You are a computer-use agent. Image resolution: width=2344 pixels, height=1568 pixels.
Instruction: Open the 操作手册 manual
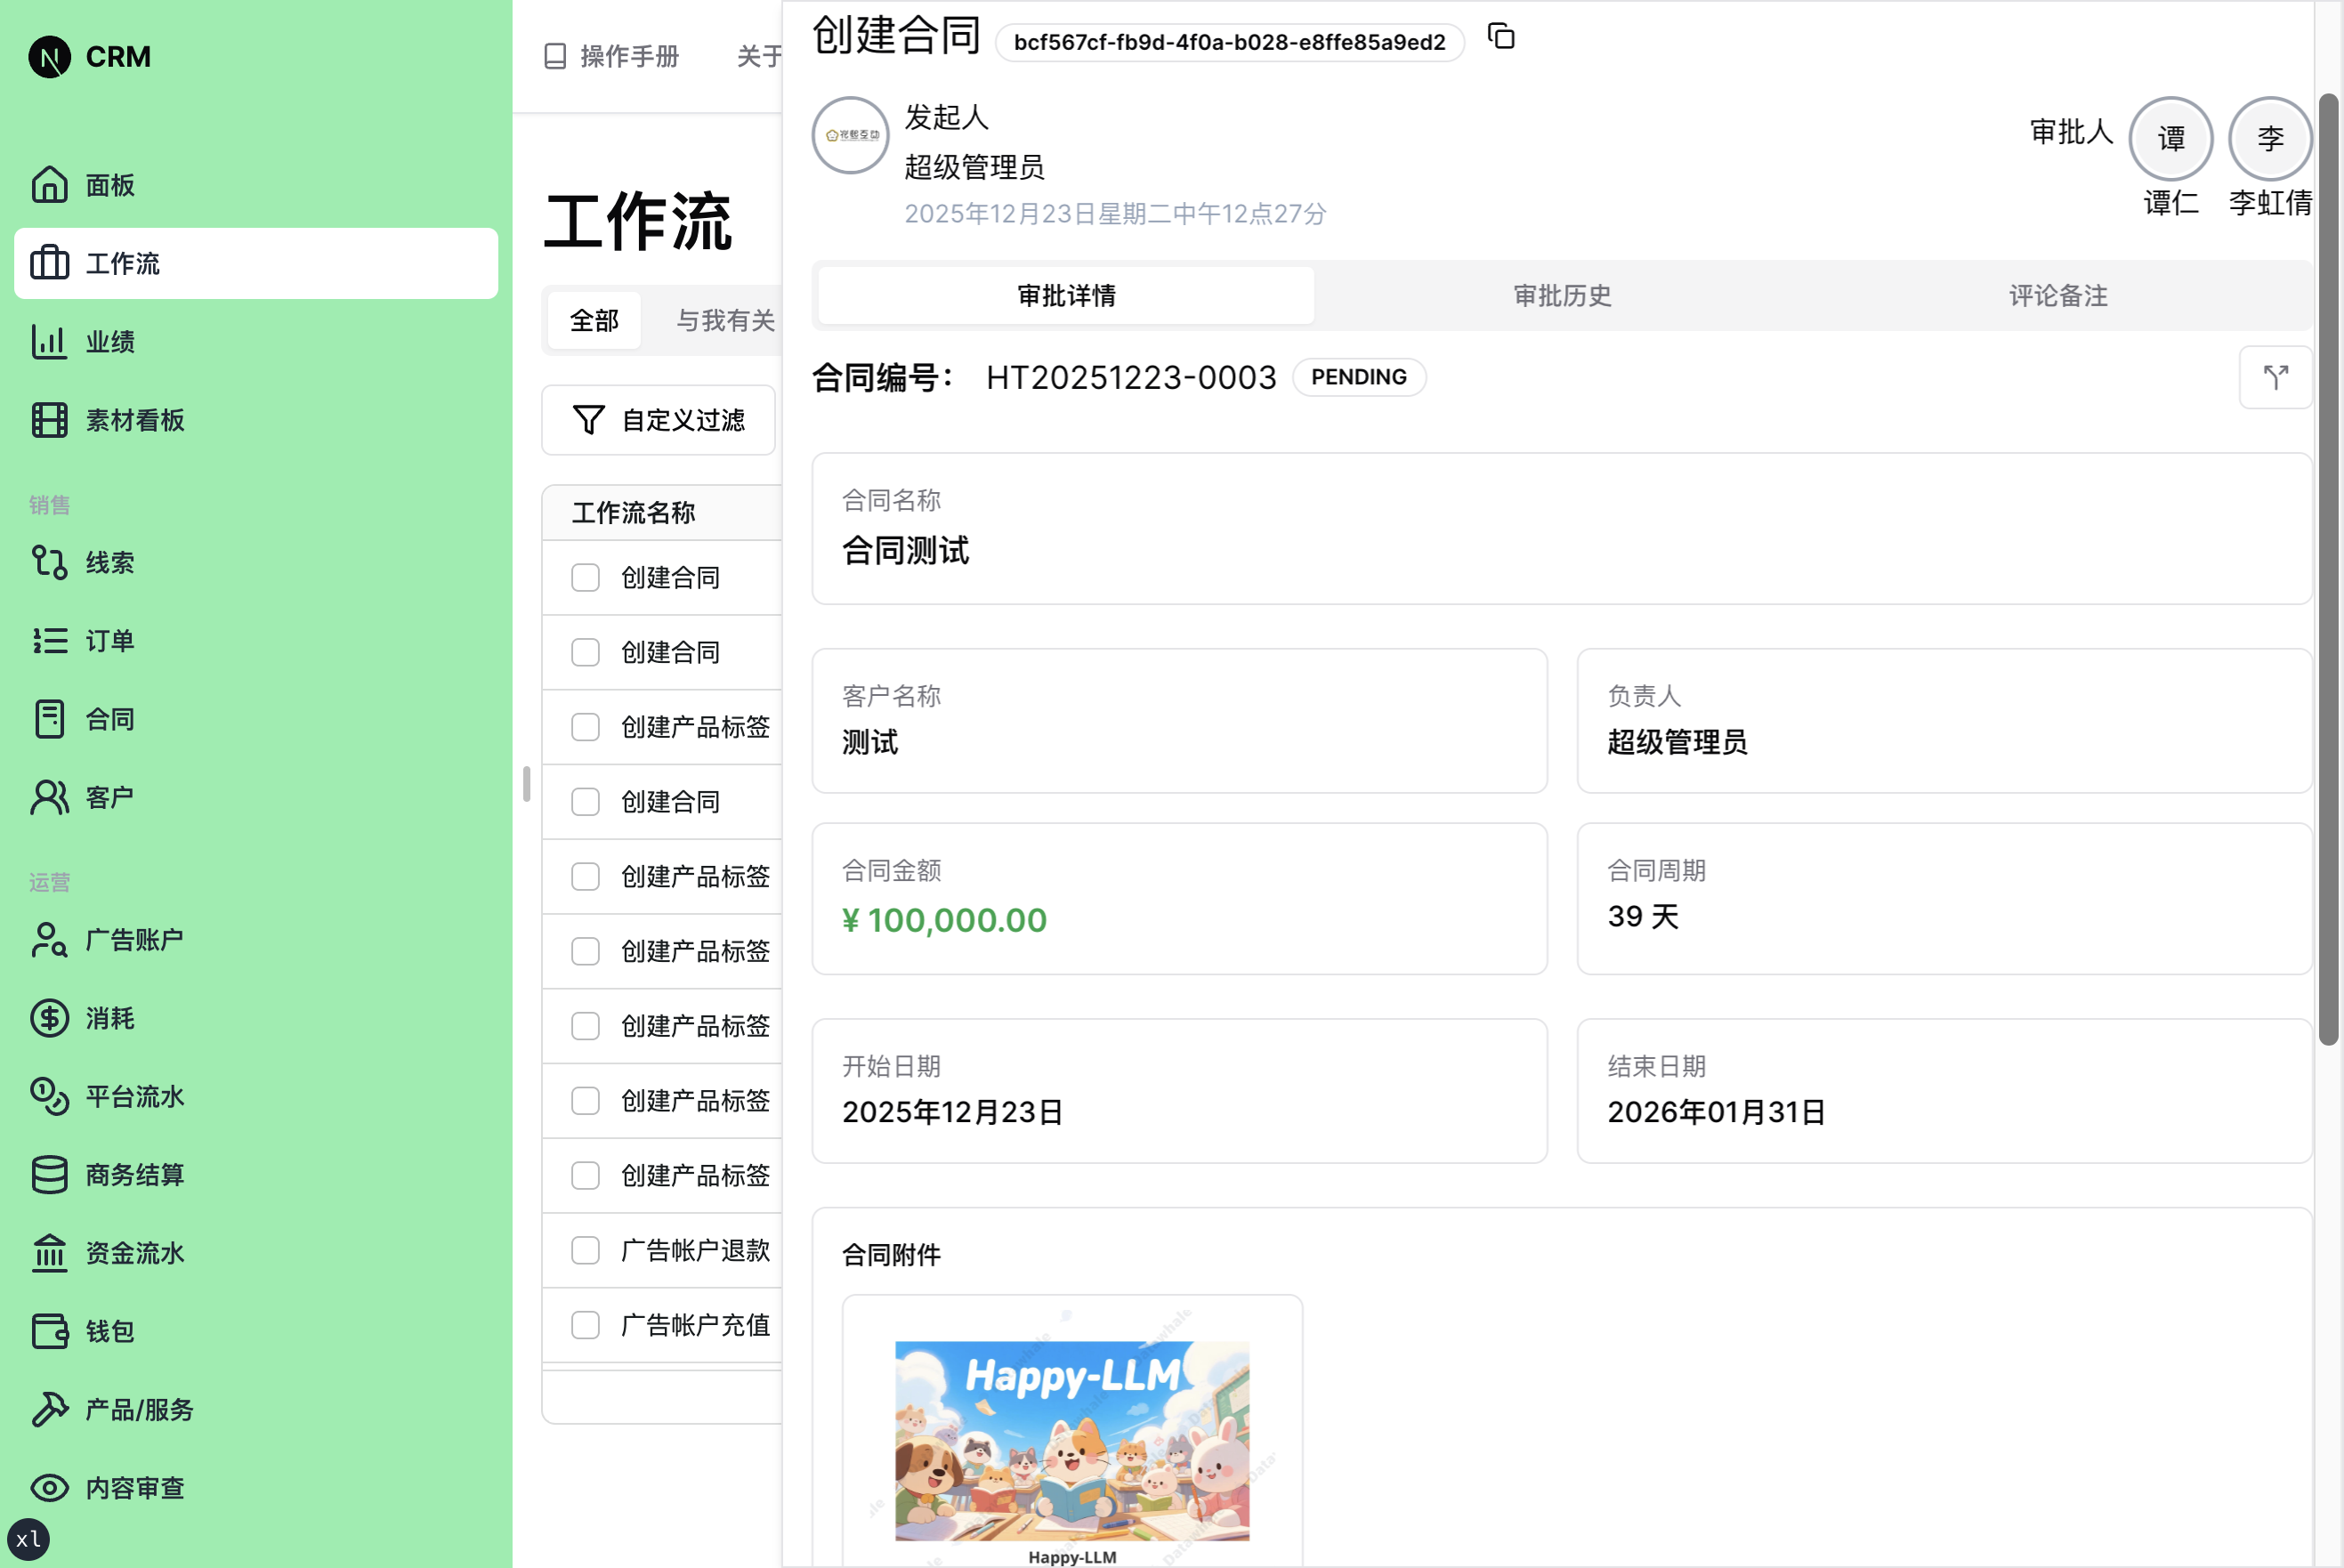(x=611, y=57)
